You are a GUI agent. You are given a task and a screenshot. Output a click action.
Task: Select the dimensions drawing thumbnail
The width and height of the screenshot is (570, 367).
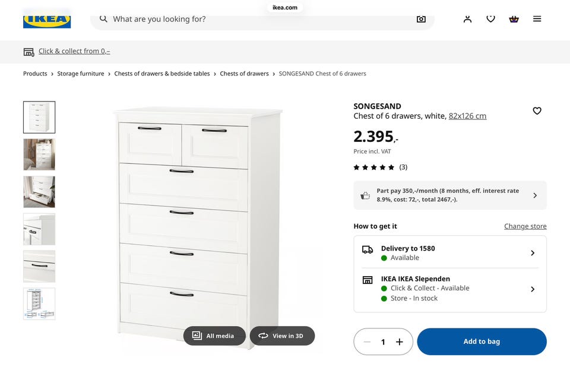coord(39,303)
